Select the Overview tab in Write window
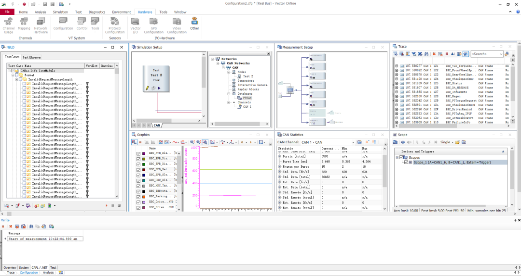The height and width of the screenshot is (276, 521). click(10, 267)
